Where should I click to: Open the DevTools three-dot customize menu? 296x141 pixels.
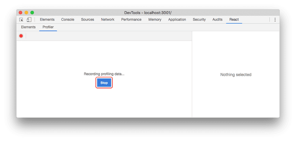coord(275,20)
